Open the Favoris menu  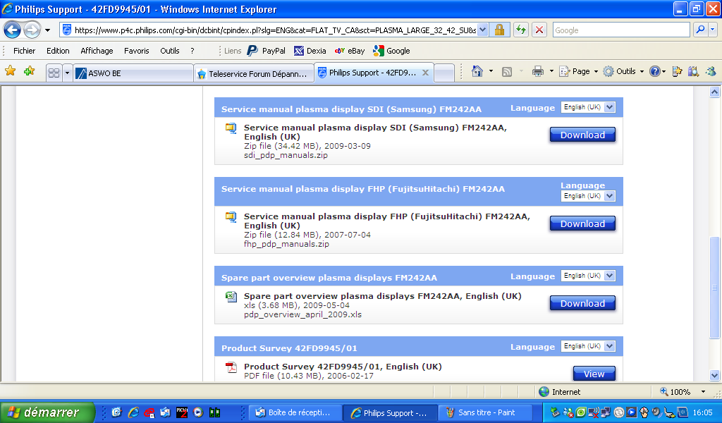coord(137,51)
